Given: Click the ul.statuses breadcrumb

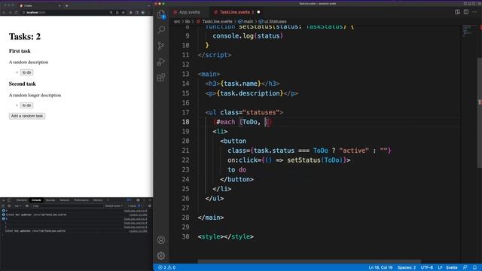Looking at the screenshot, I should coord(275,22).
